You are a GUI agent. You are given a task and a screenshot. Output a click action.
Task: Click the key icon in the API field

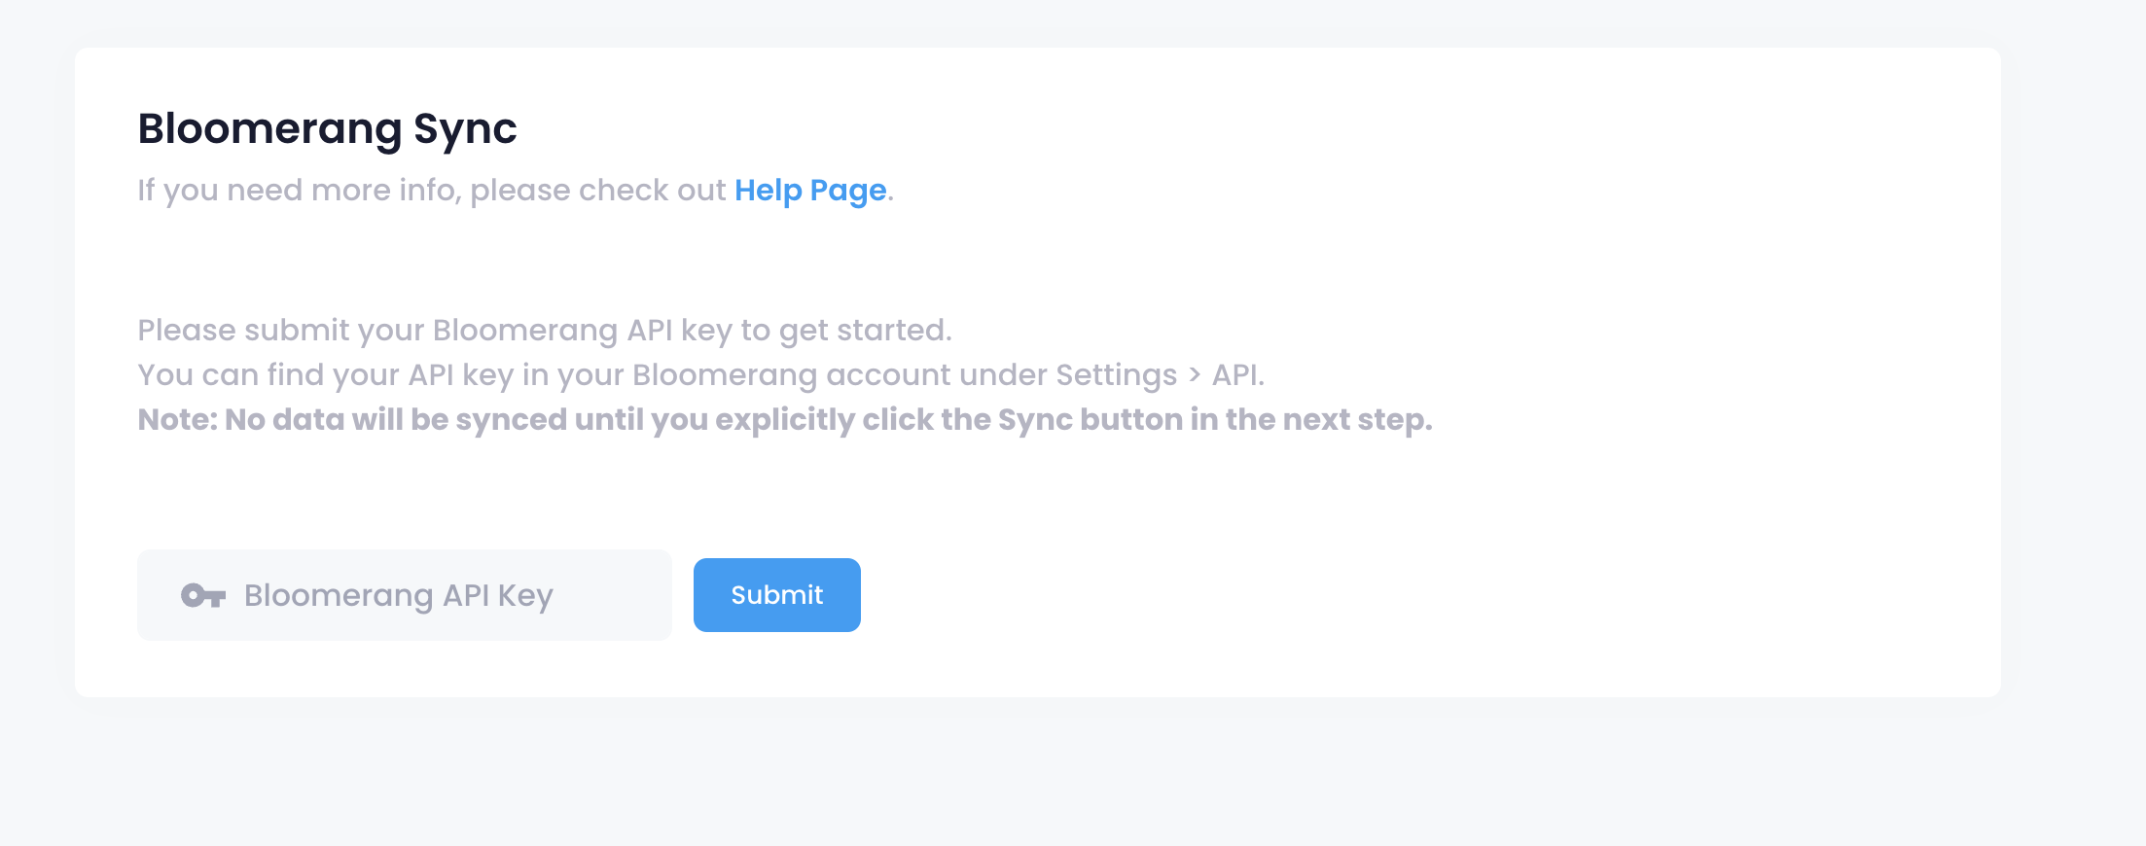click(x=203, y=595)
